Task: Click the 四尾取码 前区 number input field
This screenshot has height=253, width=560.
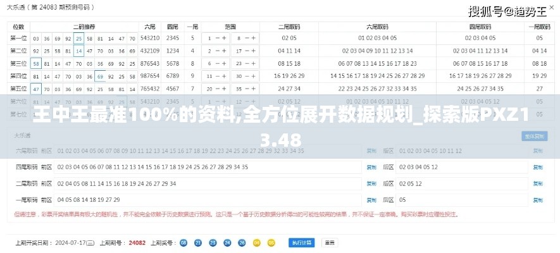Action: pos(208,167)
